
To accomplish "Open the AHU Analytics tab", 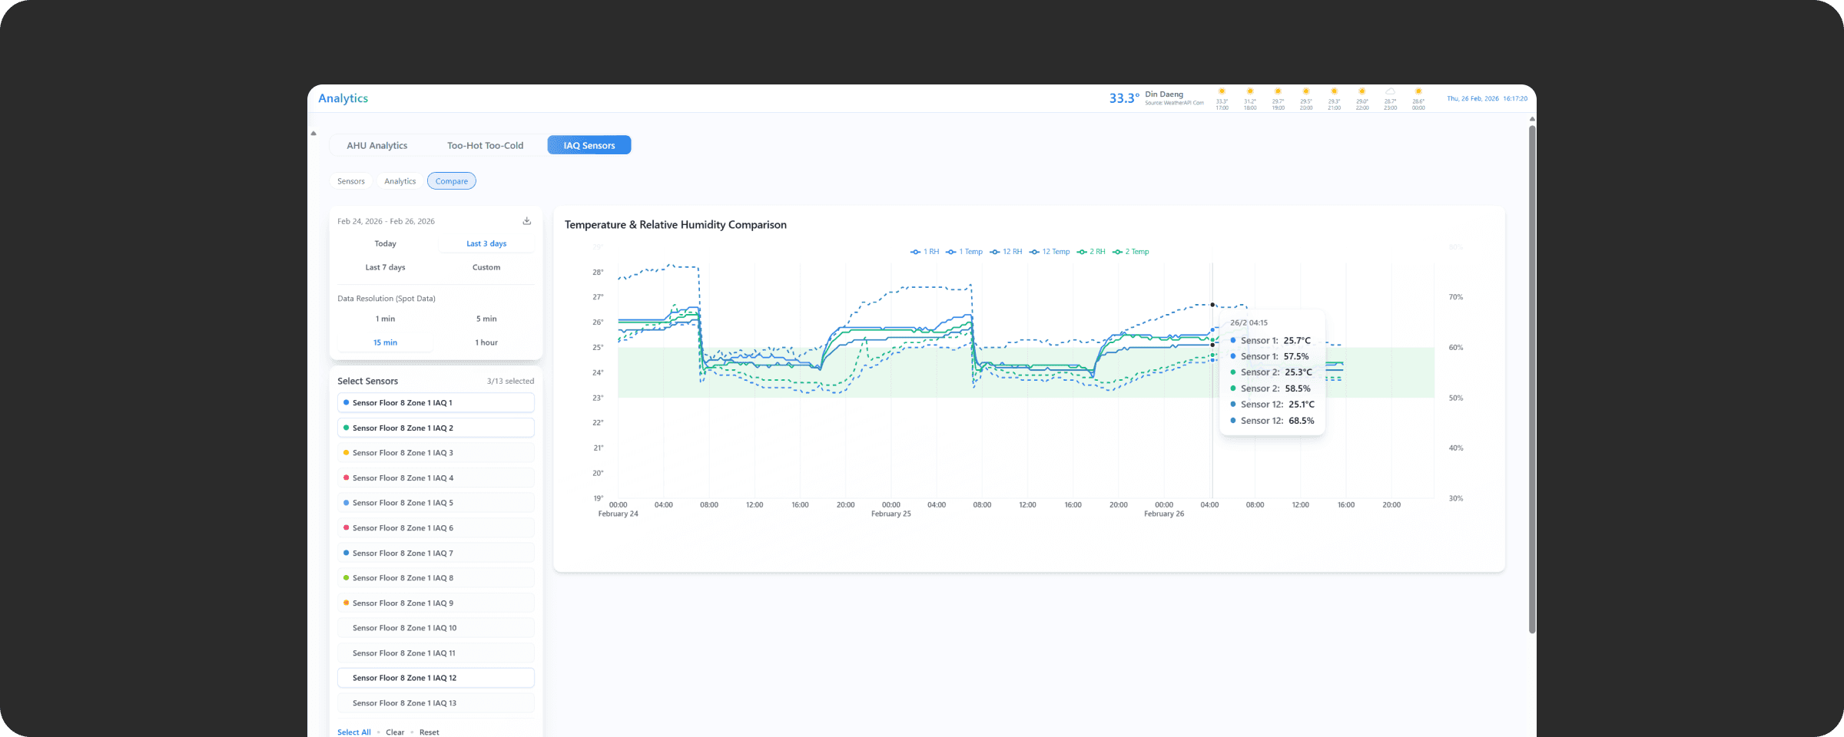I will (376, 145).
